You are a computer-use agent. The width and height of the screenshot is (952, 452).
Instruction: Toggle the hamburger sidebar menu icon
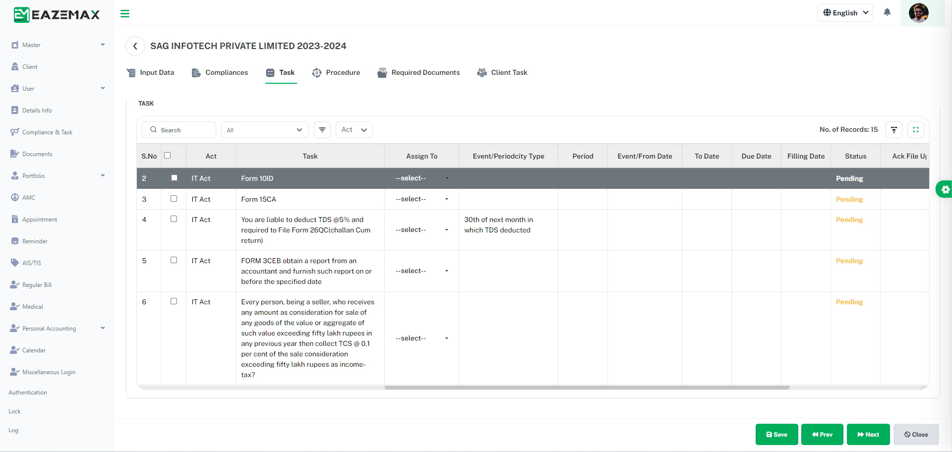pyautogui.click(x=125, y=14)
